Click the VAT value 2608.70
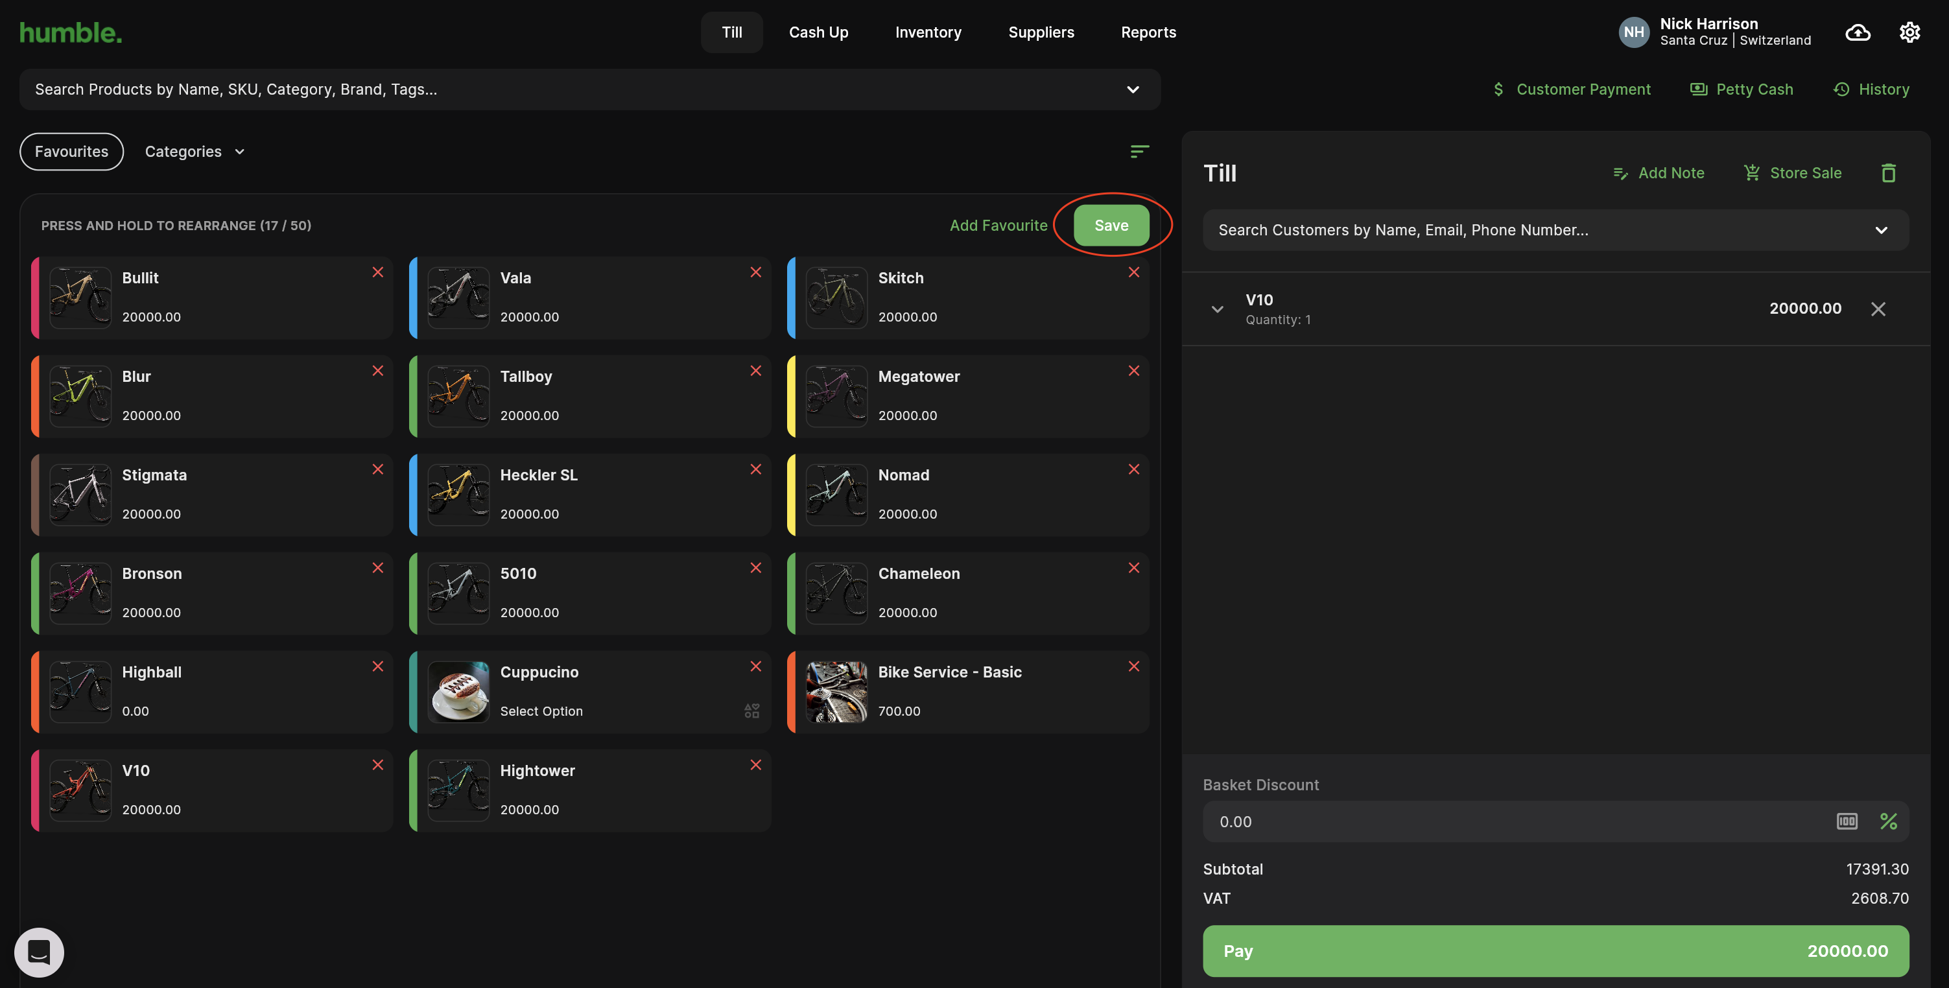Image resolution: width=1949 pixels, height=988 pixels. [x=1880, y=899]
